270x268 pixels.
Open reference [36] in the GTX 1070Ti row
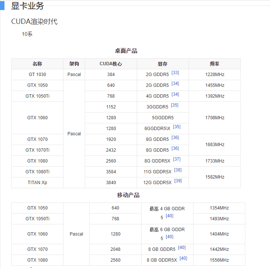pyautogui.click(x=175, y=148)
